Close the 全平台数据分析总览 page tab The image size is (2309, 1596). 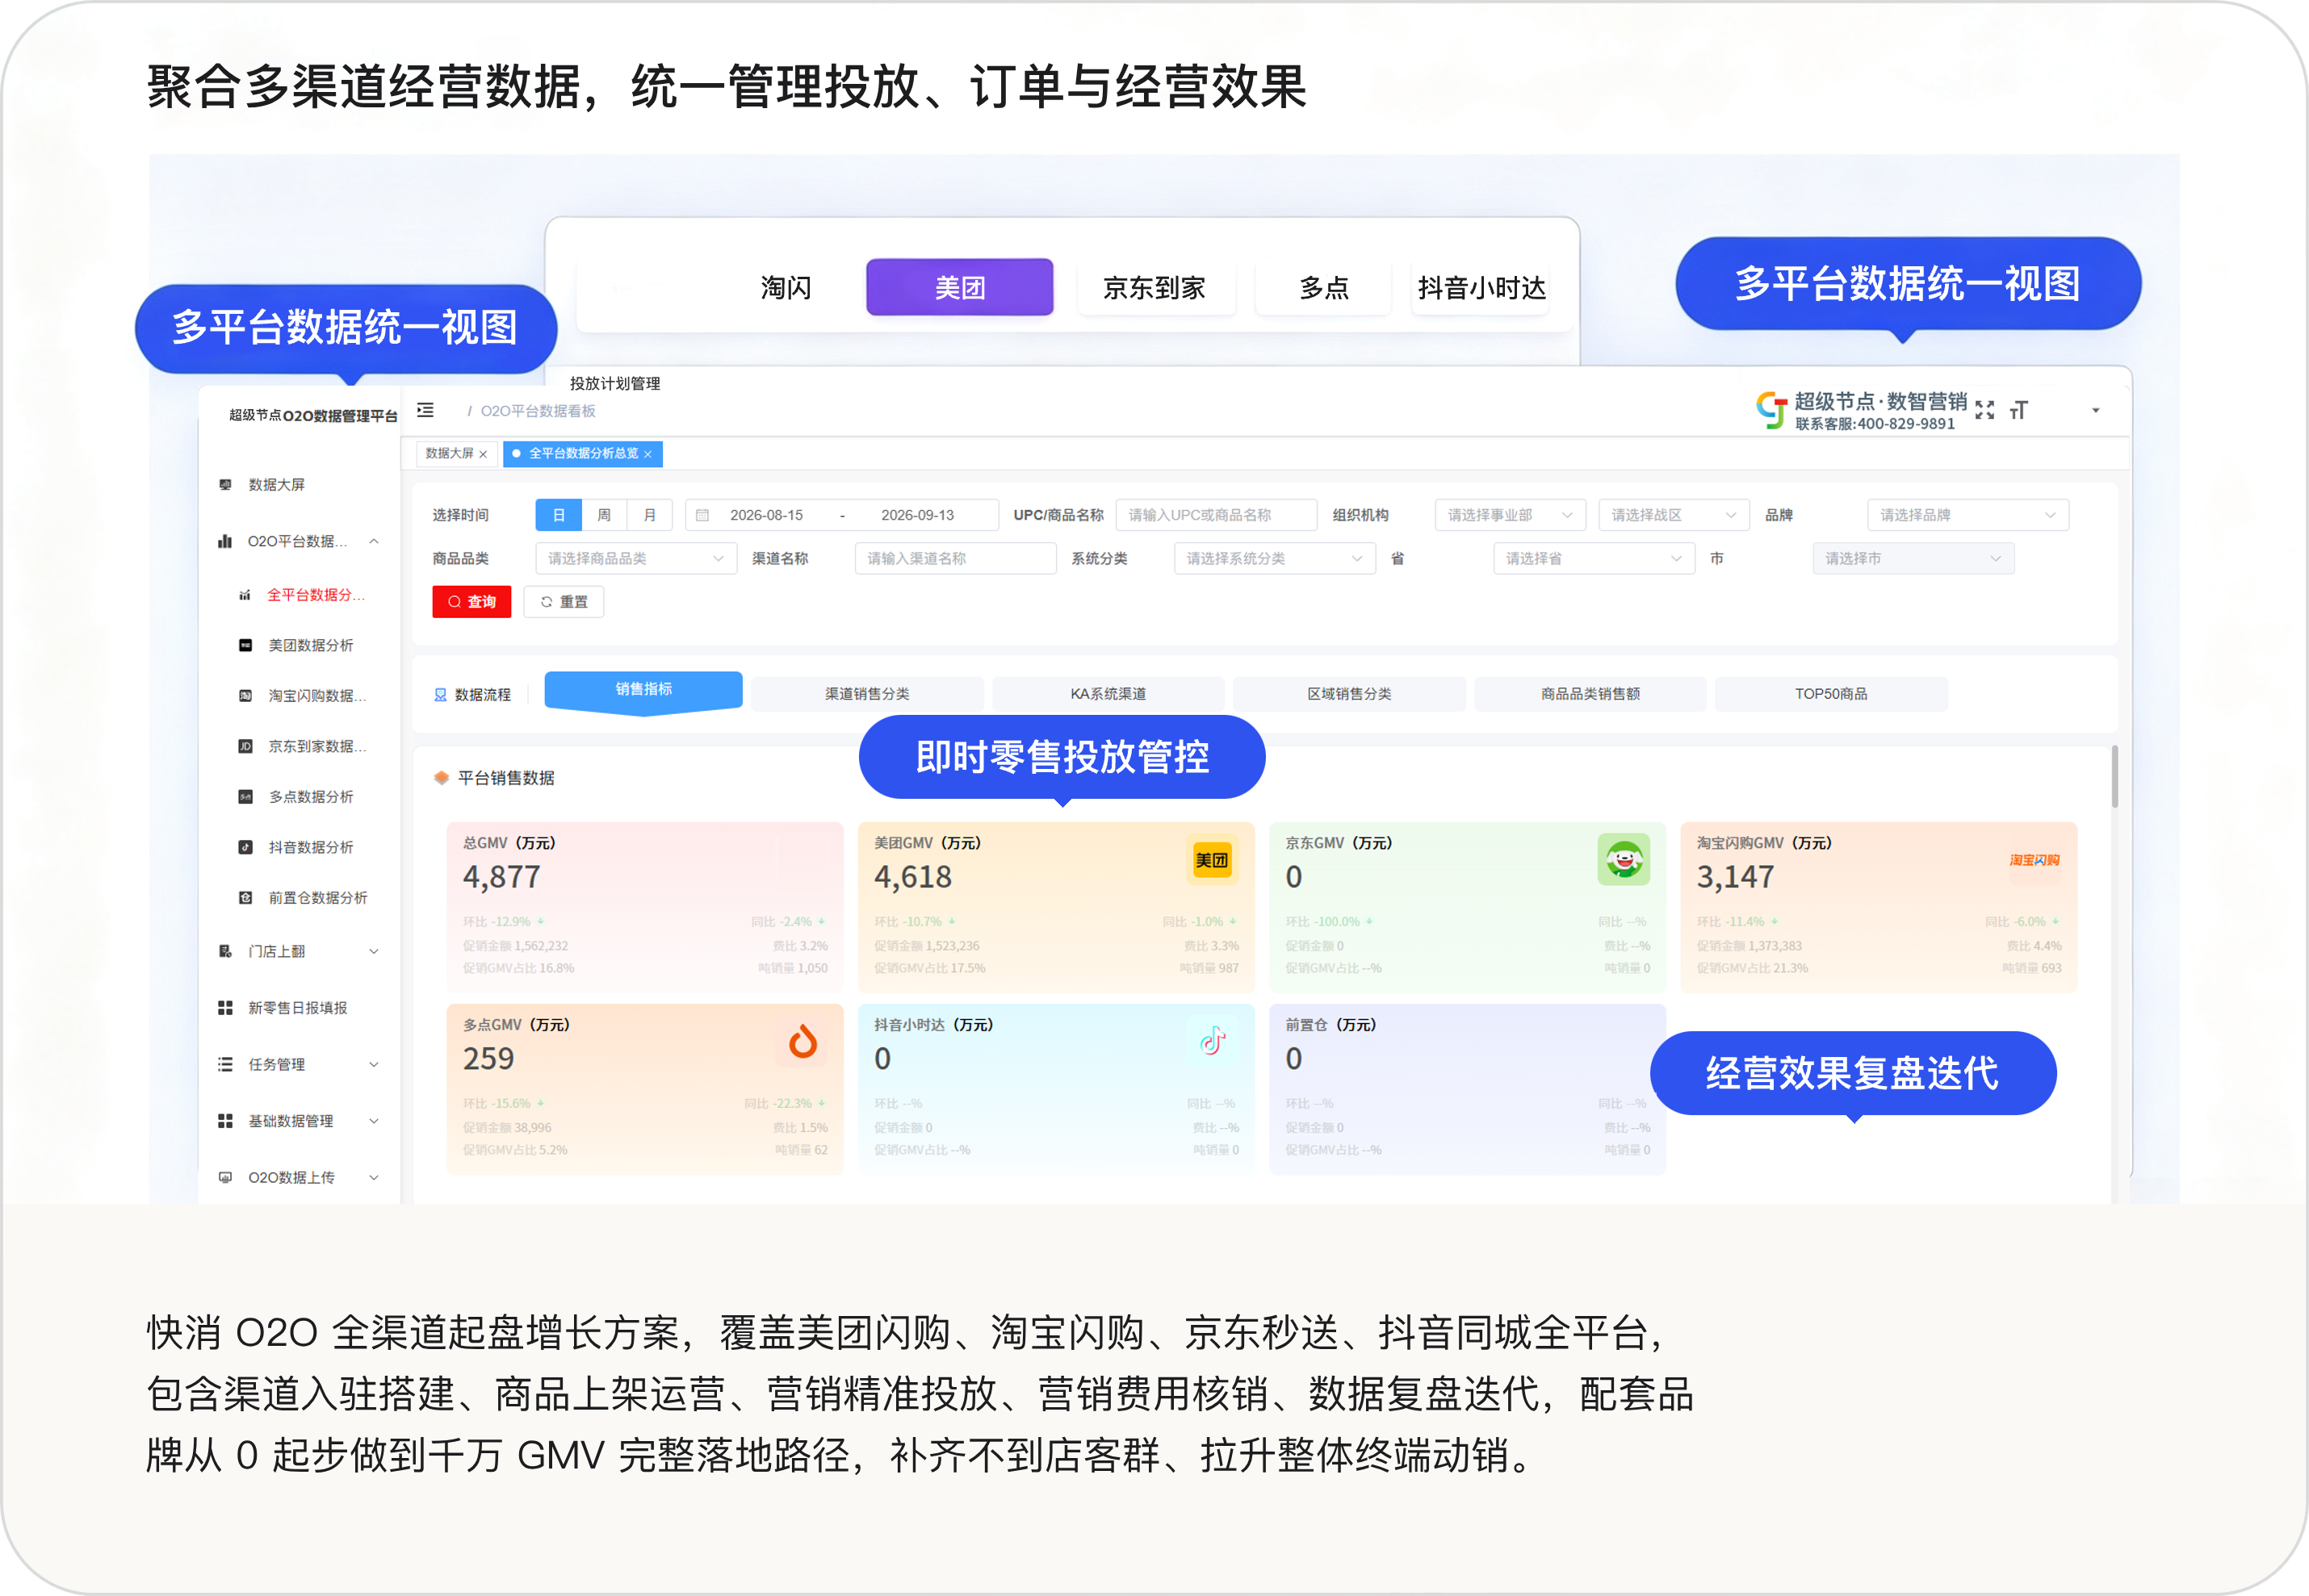(647, 454)
